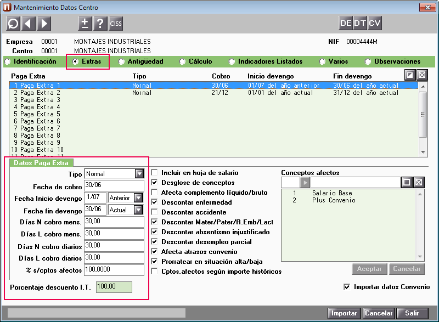This screenshot has height=322, width=439.
Task: Click the Salir button
Action: coord(412,313)
